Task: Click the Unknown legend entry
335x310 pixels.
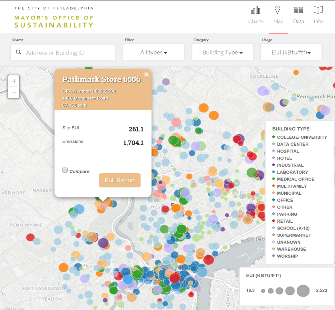Action: pyautogui.click(x=286, y=242)
